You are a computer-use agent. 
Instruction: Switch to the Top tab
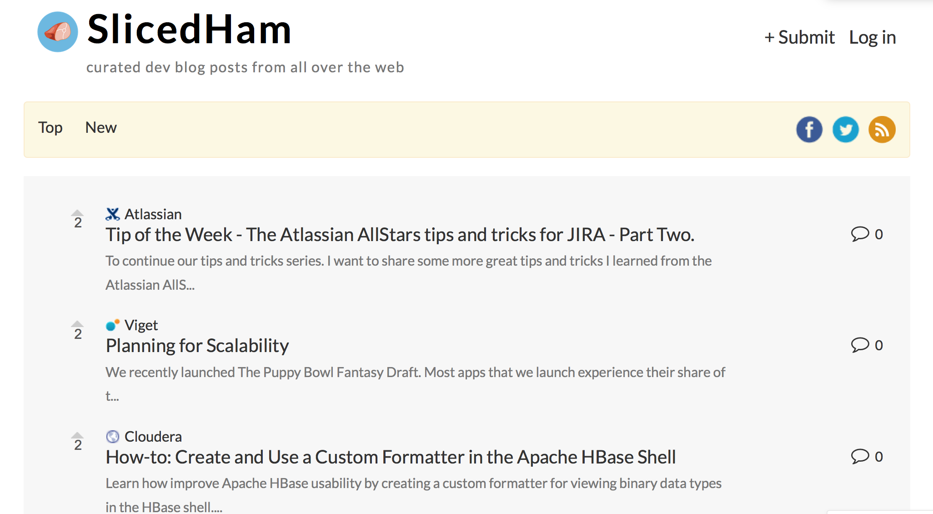click(50, 128)
